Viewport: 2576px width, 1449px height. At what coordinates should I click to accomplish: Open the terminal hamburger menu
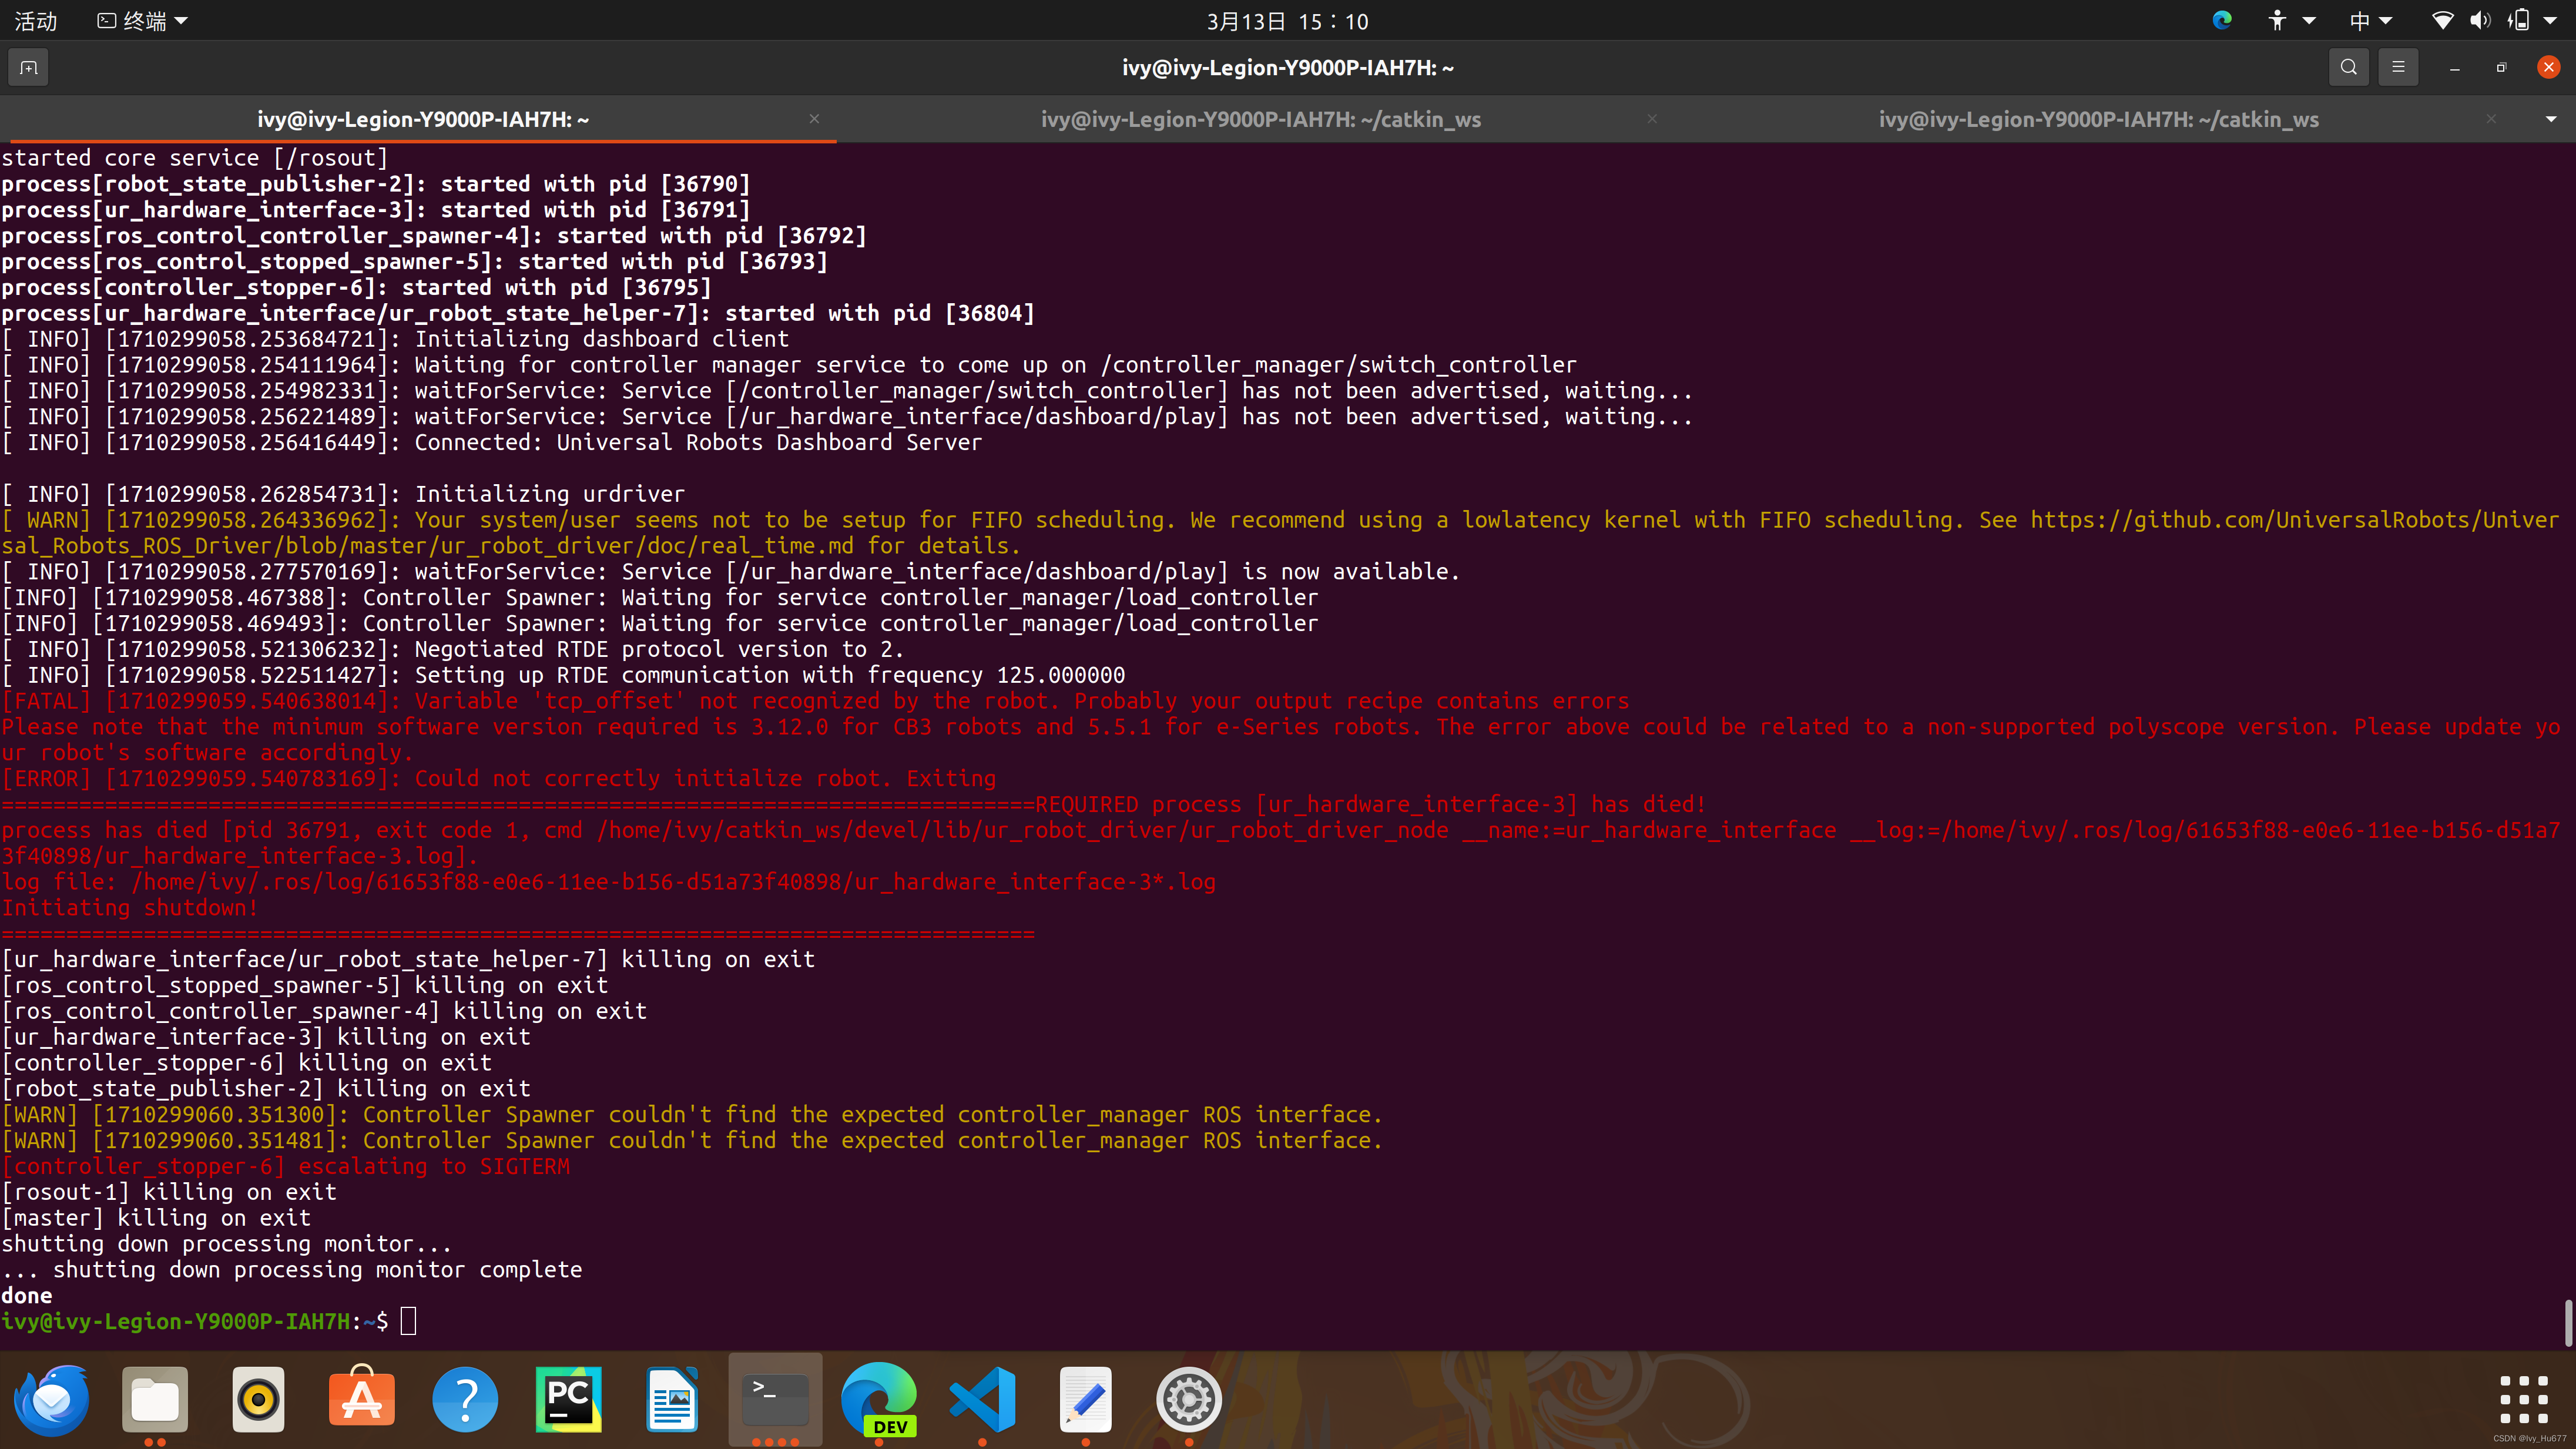2398,68
